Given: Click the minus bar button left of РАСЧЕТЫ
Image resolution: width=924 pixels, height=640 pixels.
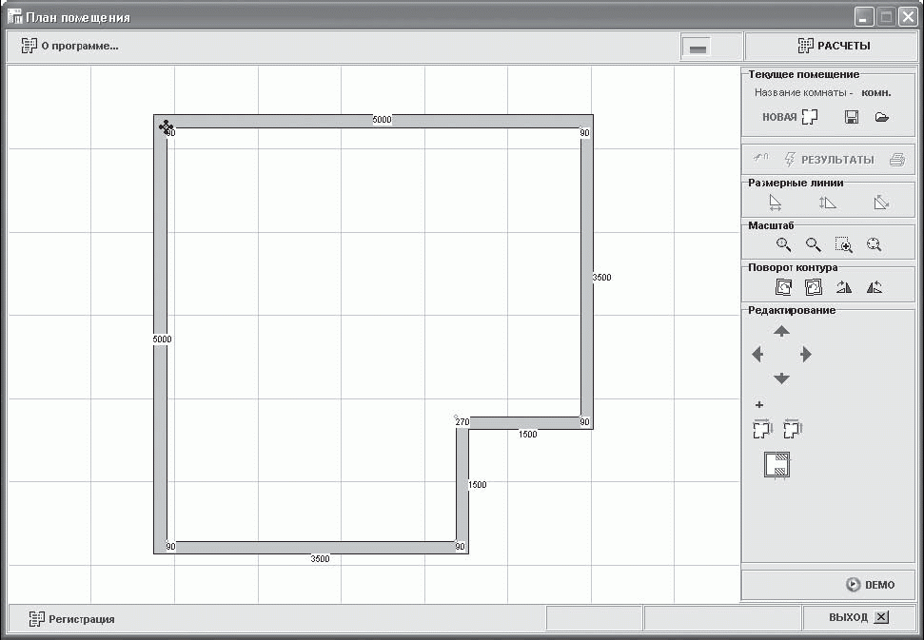Looking at the screenshot, I should tap(698, 48).
